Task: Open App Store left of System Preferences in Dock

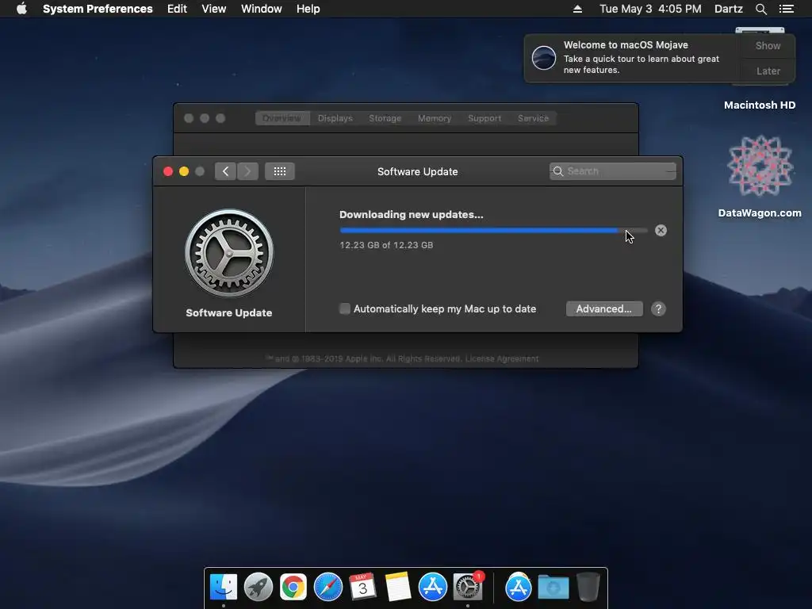Action: 432,588
